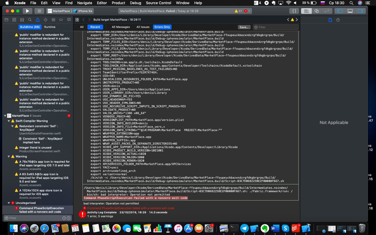
Task: Select the Command PhaseScriptExecution failed issue in navigator
Action: (x=38, y=210)
